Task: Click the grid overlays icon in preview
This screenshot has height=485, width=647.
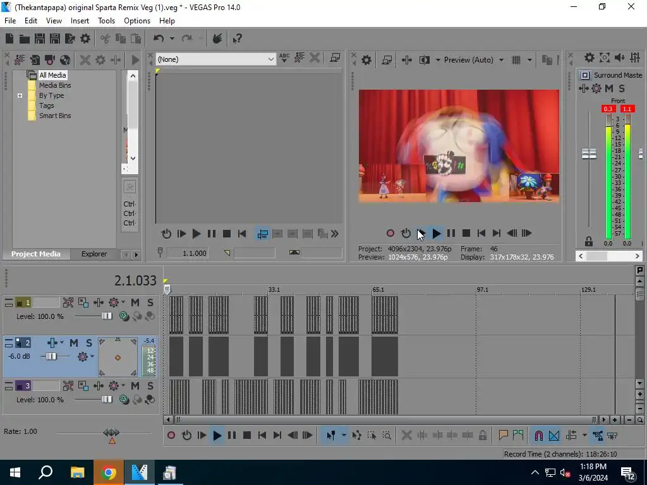Action: click(x=516, y=60)
